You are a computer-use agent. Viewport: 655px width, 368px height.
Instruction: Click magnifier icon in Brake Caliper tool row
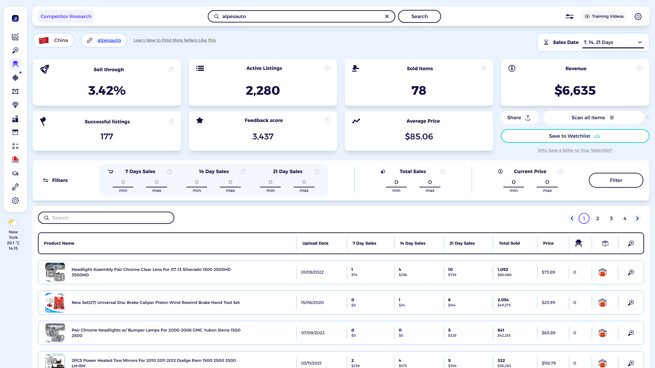tap(631, 303)
